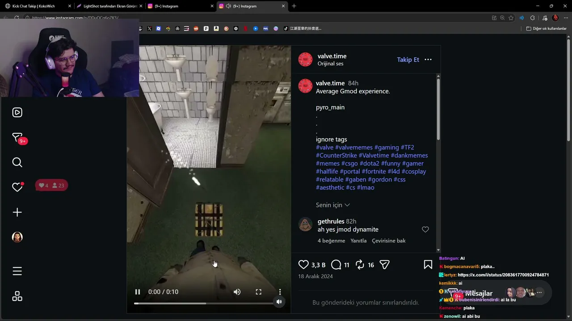572x321 pixels.
Task: Open the browser profile avatar
Action: [x=555, y=18]
